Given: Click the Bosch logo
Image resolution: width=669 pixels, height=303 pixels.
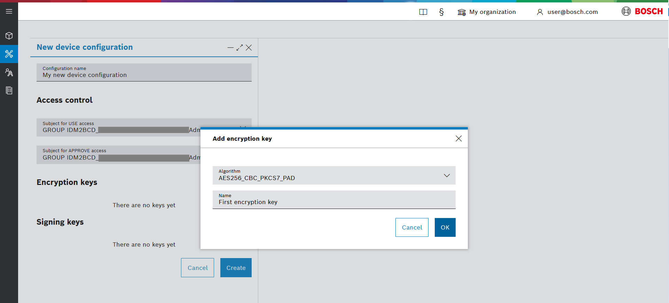Looking at the screenshot, I should click(x=642, y=11).
